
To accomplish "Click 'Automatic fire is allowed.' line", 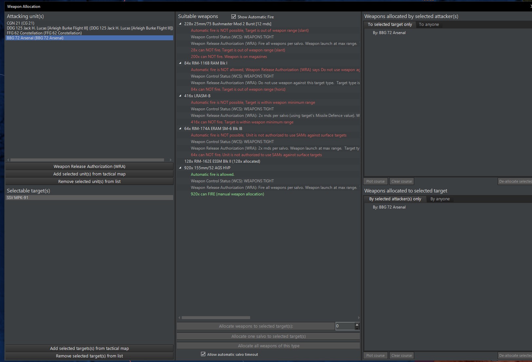I will [212, 174].
